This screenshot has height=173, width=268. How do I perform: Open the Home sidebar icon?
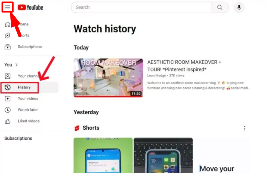click(x=8, y=24)
